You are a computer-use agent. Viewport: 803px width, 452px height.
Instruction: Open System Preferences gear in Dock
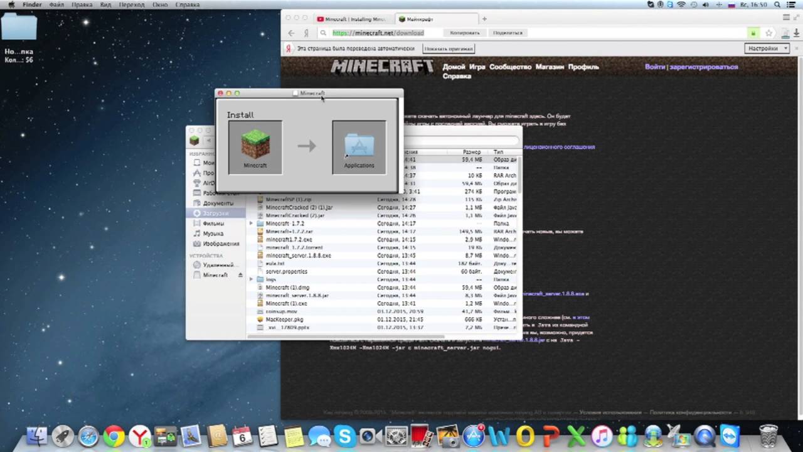point(396,435)
